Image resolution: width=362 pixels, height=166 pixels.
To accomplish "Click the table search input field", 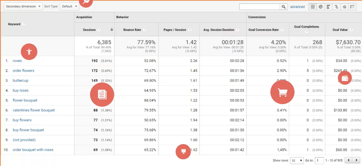I will (x=259, y=7).
